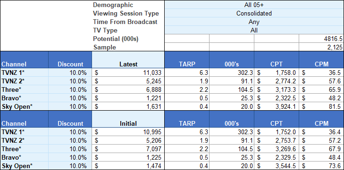Click the TARP header above the Latest rows
The image size is (344, 170).
[x=187, y=60]
